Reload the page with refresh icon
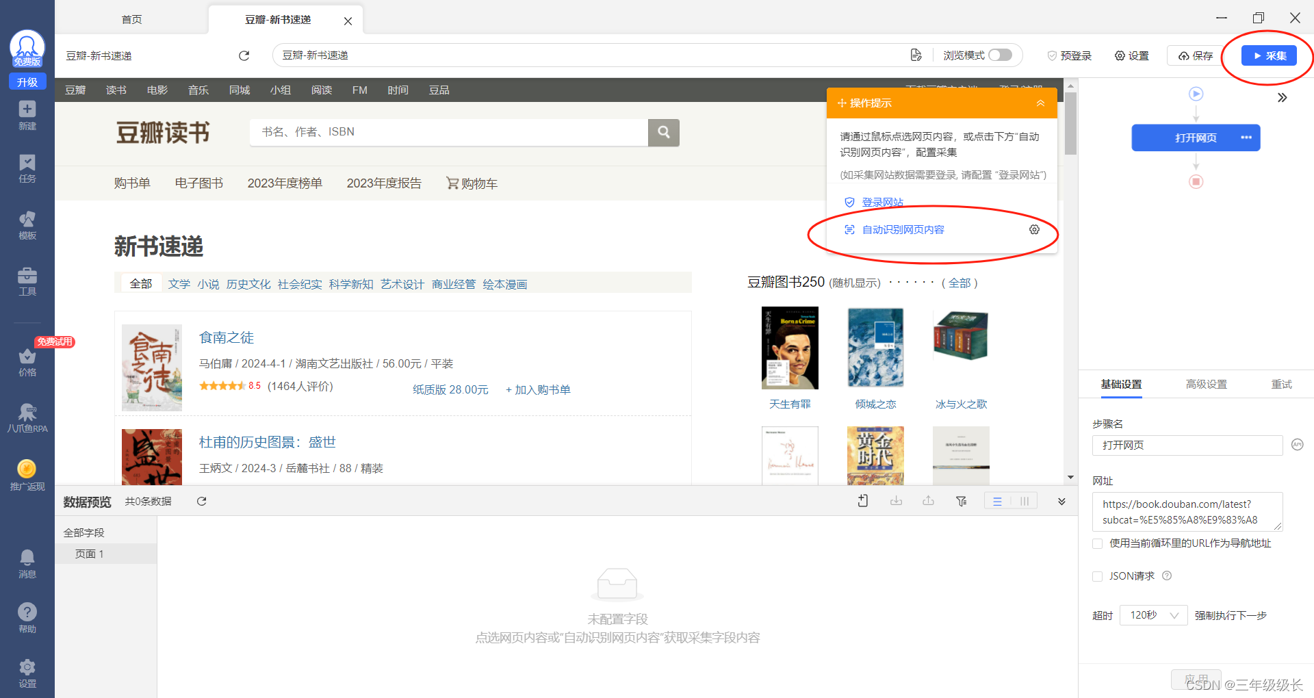1314x698 pixels. 244,55
